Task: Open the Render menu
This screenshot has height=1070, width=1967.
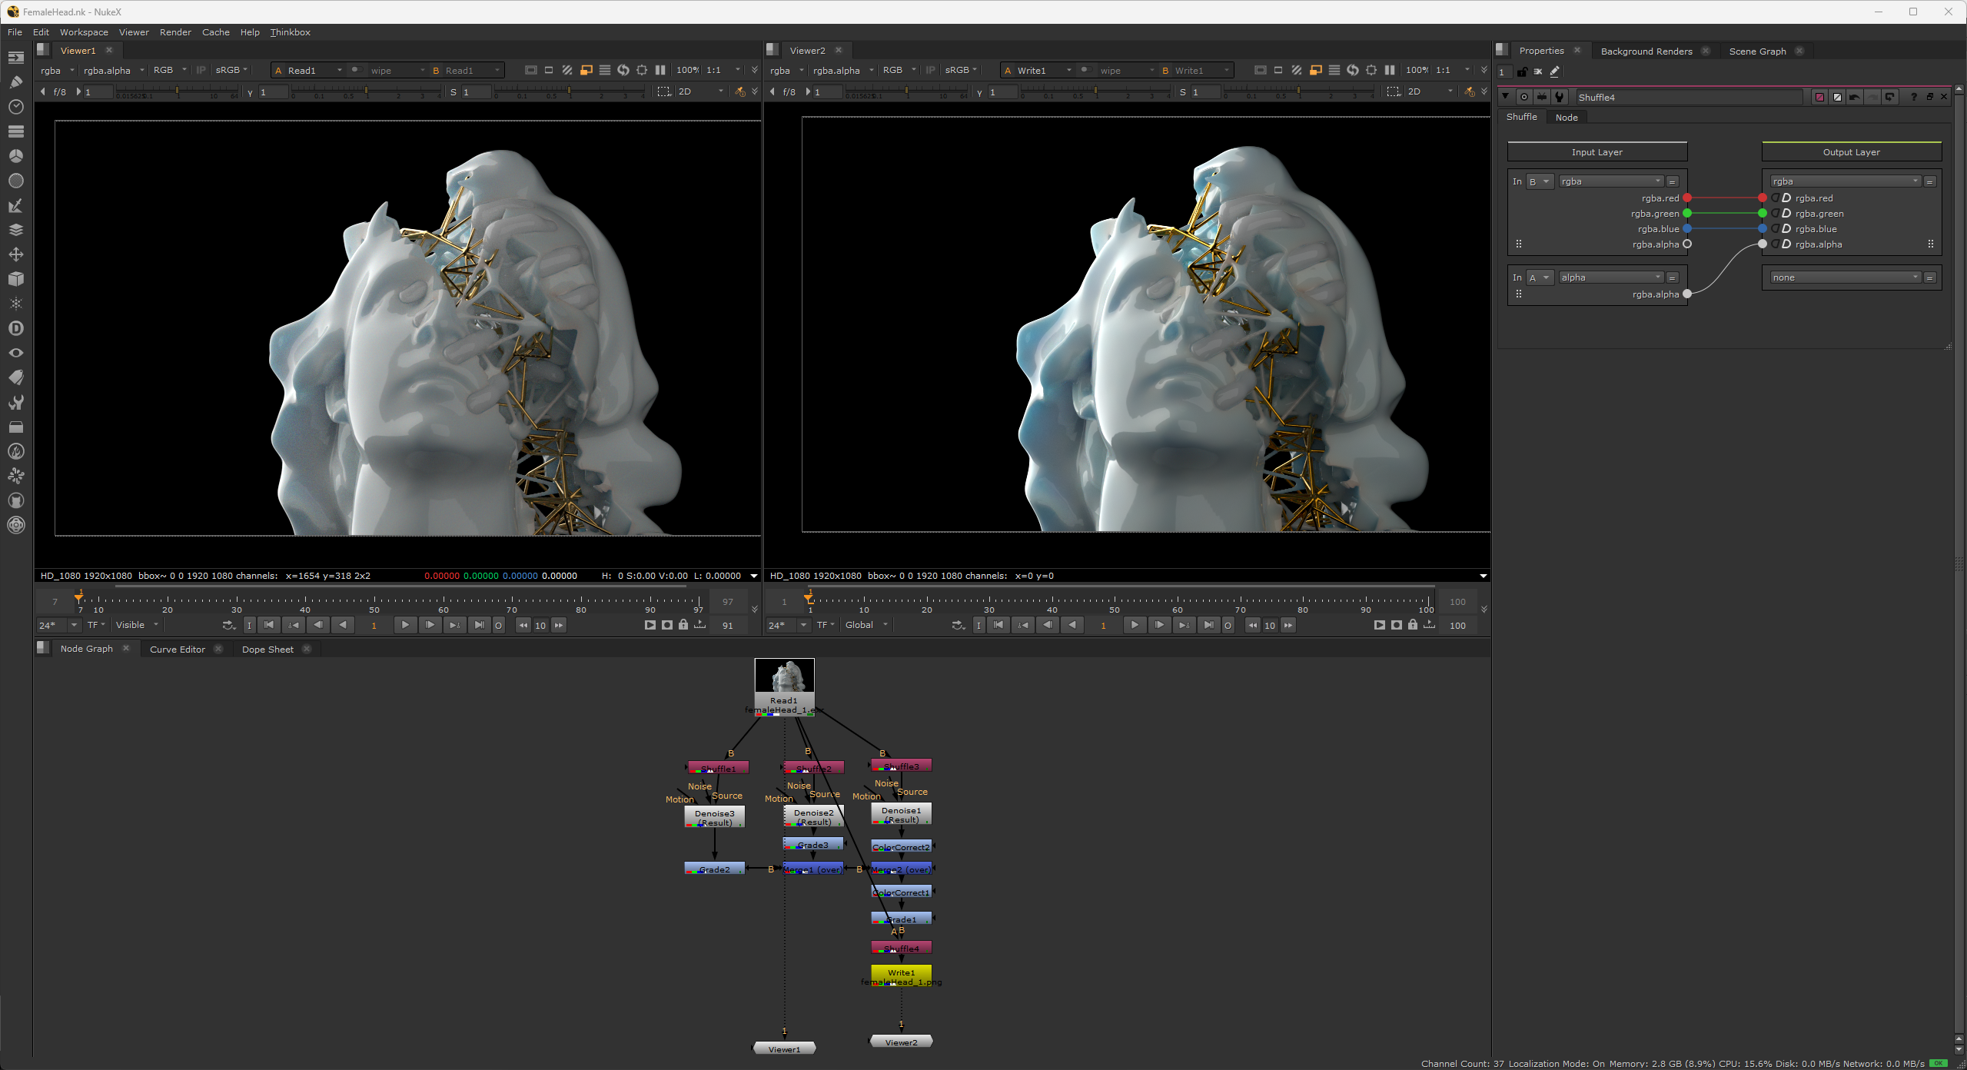Action: (x=175, y=32)
